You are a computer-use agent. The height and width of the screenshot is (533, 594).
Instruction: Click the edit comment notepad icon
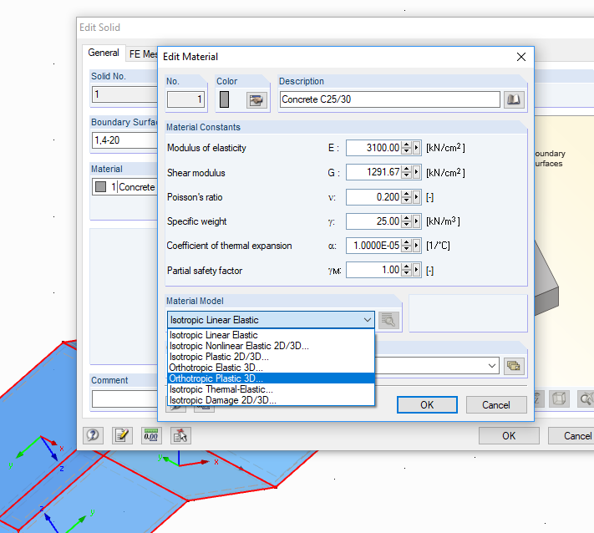[122, 435]
